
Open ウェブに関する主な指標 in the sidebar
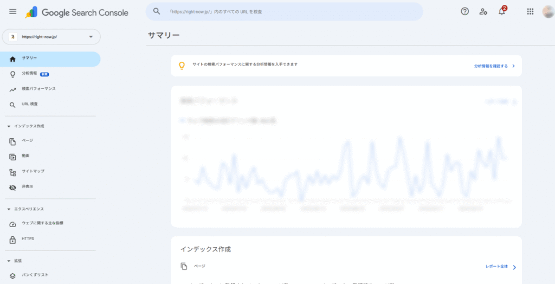click(46, 223)
